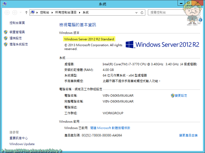Image resolution: width=205 pixels, height=153 pixels.
Task: Expand the arrow after 控制台 breadcrumb
Action: [52, 12]
